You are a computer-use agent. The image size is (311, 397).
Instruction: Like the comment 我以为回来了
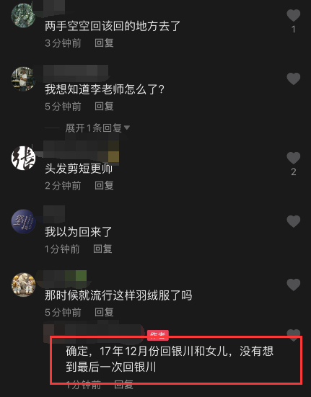point(293,221)
